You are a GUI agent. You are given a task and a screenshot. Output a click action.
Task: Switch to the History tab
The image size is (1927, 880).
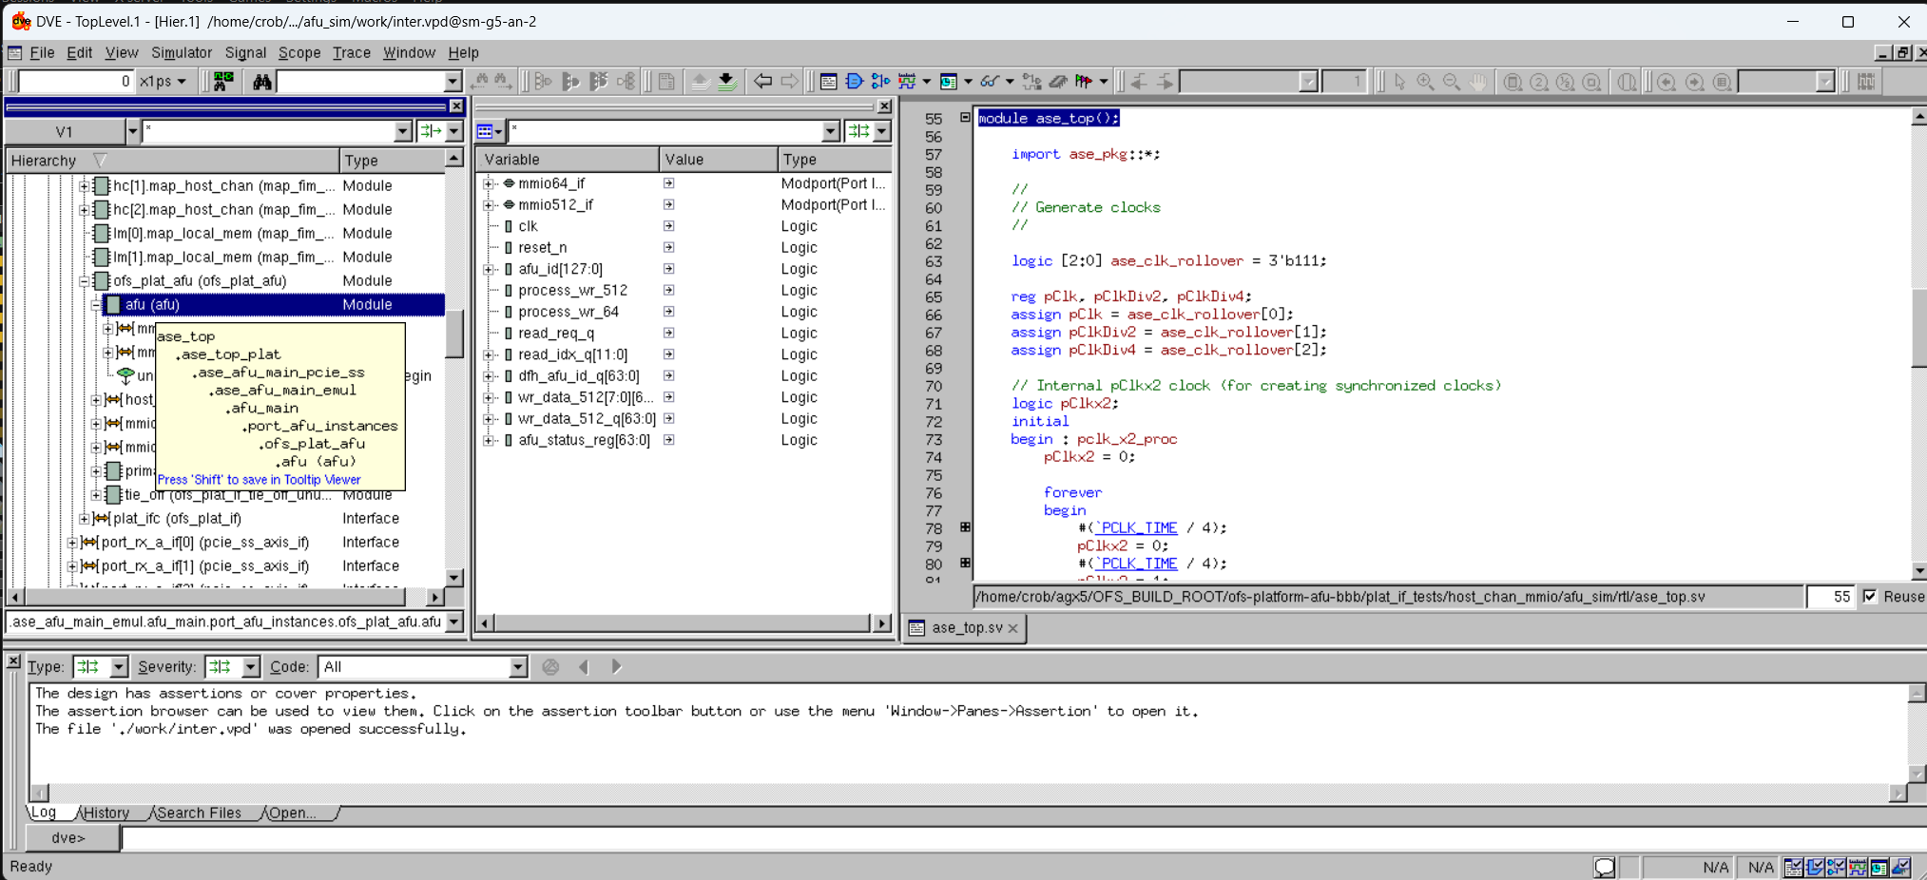(x=106, y=813)
